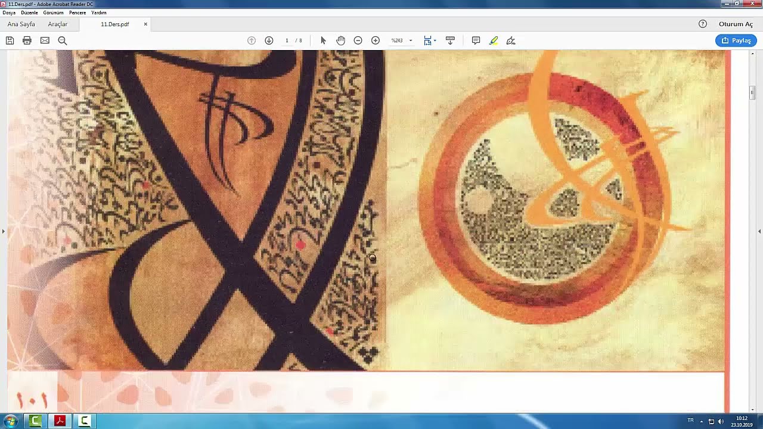Show hidden system tray icons
Viewport: 763px width, 429px height.
tap(702, 421)
